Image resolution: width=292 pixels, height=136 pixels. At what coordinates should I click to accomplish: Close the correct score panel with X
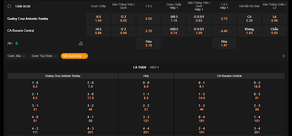pos(284,56)
